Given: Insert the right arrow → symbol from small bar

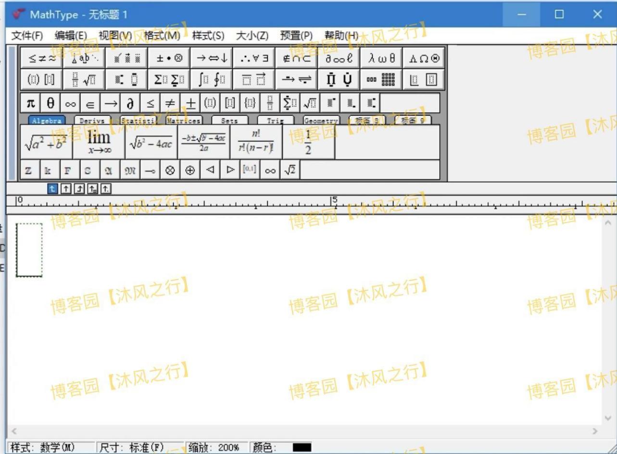Looking at the screenshot, I should click(x=111, y=103).
